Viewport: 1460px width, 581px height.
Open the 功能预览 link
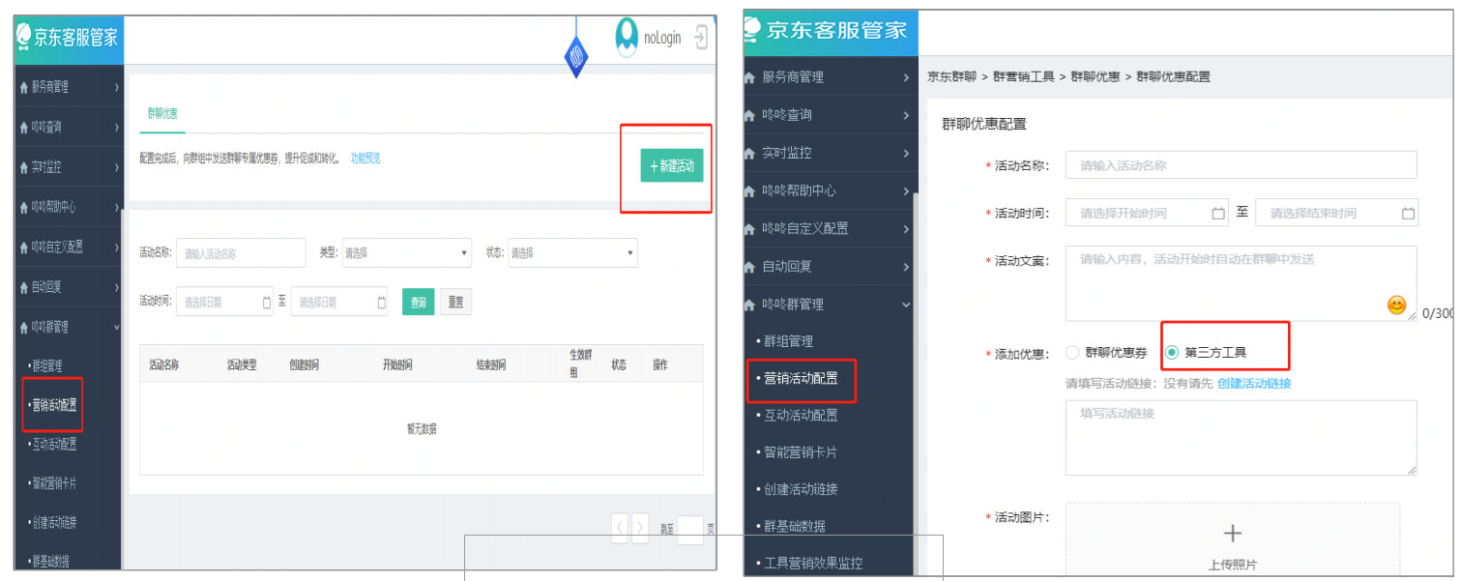tap(365, 159)
